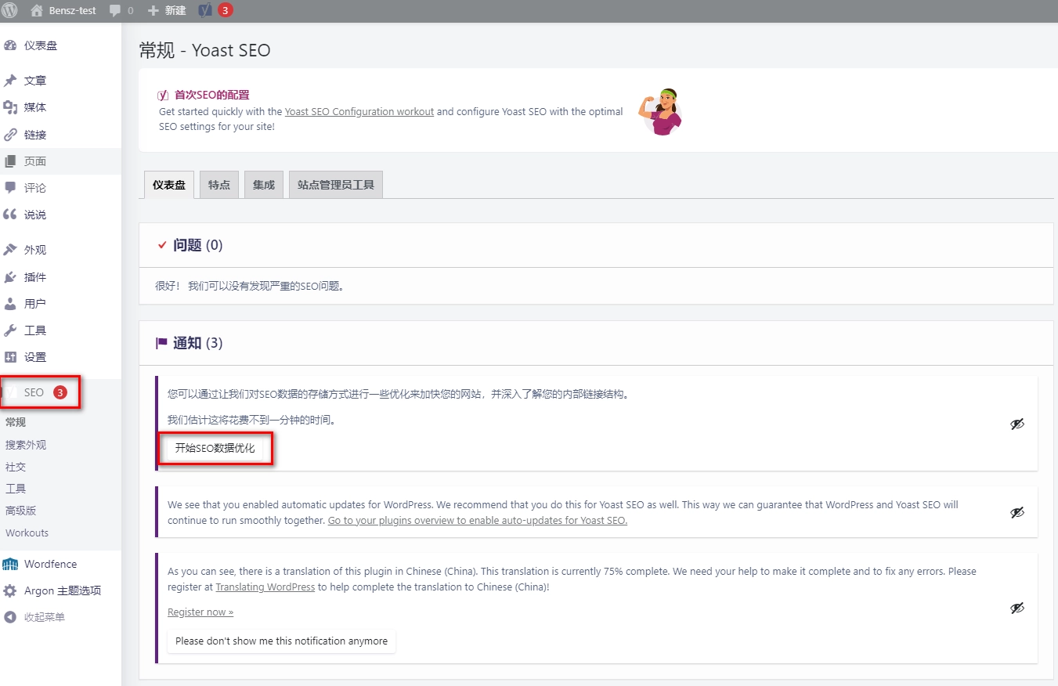This screenshot has width=1058, height=686.
Task: Switch to the 站点管理员工具 tab
Action: point(336,186)
